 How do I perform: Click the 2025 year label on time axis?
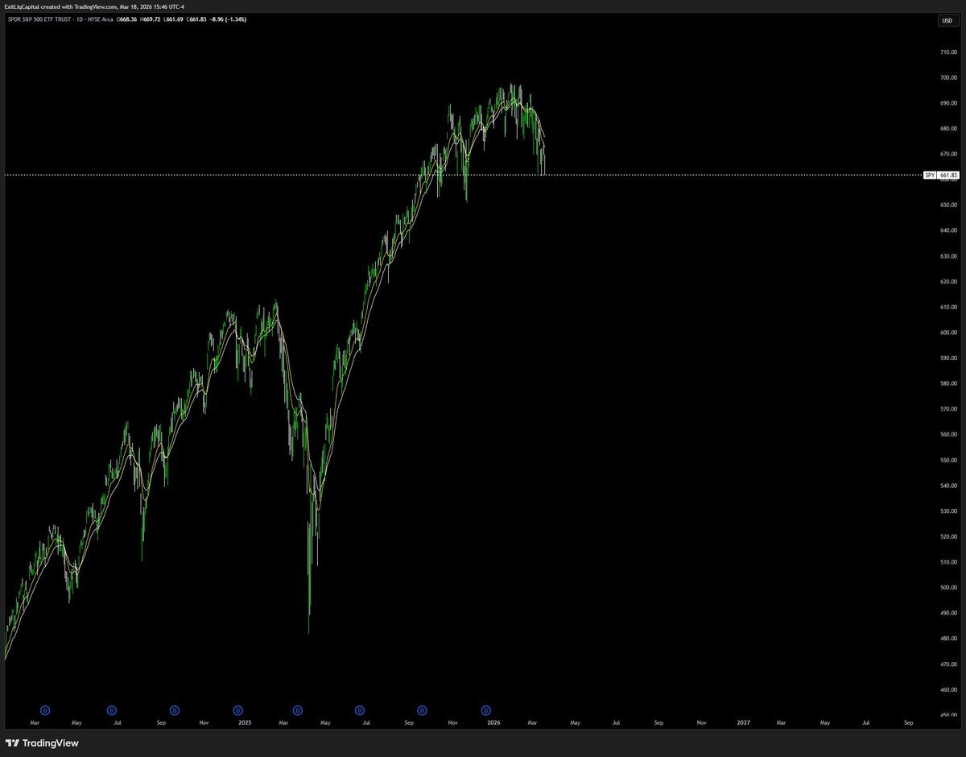coord(245,723)
